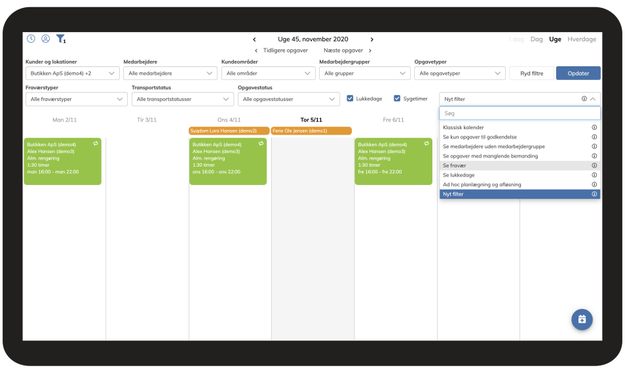The image size is (625, 372).
Task: Click Uge 45, november 2020 title
Action: [x=313, y=39]
